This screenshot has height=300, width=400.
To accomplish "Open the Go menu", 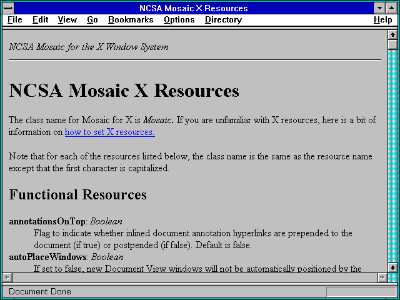I will 92,19.
